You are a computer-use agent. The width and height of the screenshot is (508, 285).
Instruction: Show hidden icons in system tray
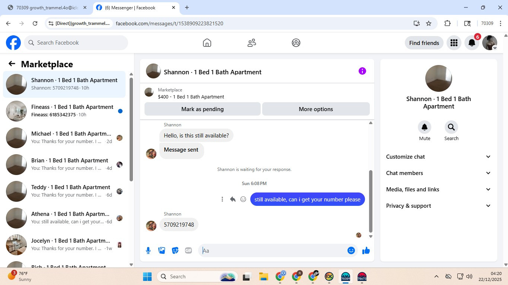pyautogui.click(x=436, y=276)
